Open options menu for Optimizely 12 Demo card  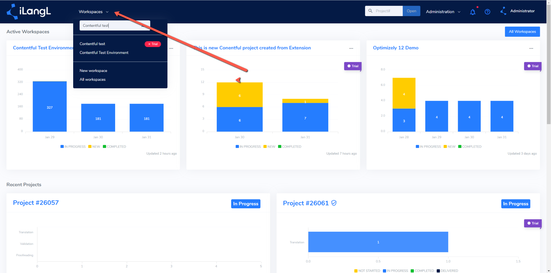[531, 48]
